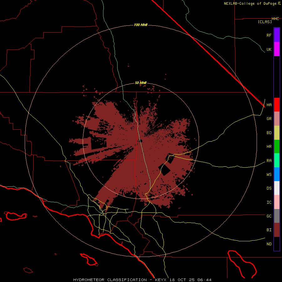Click the HR green legend swatch
The image size is (282, 282).
click(277, 147)
